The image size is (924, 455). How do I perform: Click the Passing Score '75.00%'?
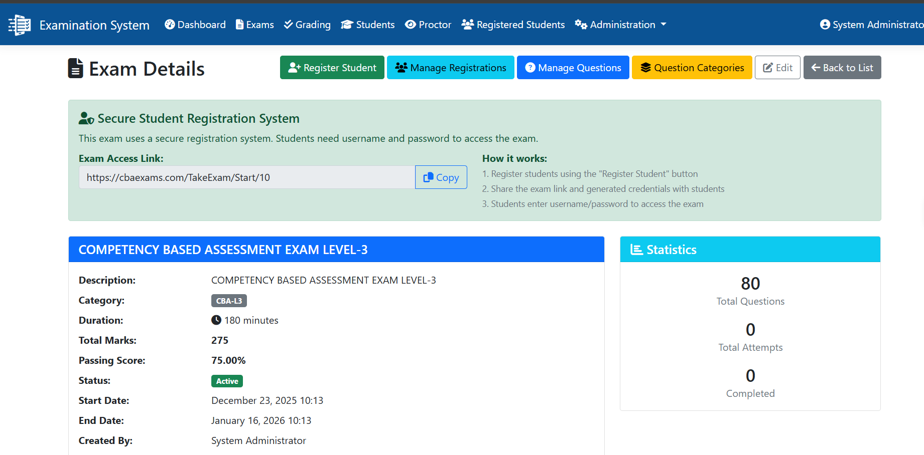coord(228,360)
